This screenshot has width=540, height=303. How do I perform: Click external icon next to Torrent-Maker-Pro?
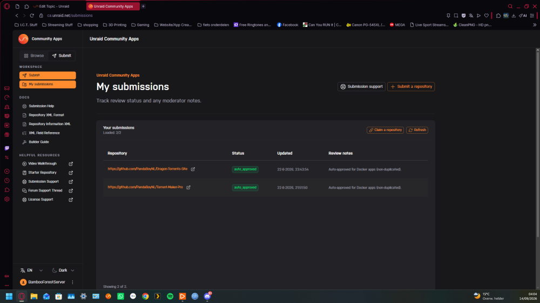pyautogui.click(x=188, y=188)
